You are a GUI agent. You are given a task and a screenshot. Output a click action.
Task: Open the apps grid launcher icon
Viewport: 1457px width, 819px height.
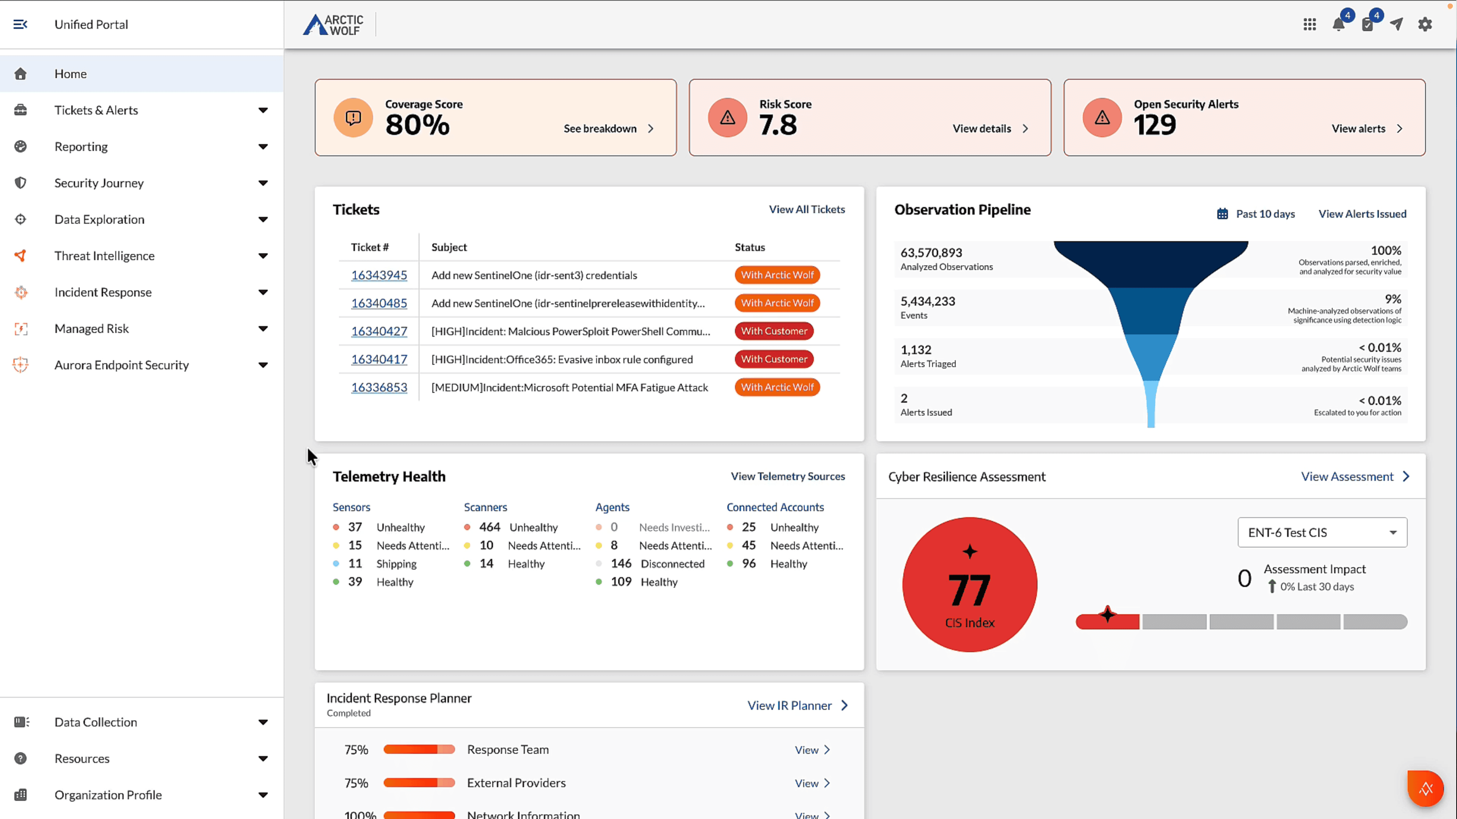tap(1310, 24)
